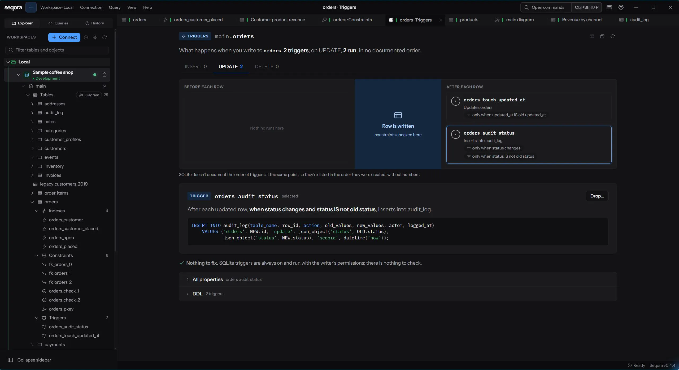Expand DDL 2 triggers section
Image resolution: width=679 pixels, height=370 pixels.
pyautogui.click(x=187, y=294)
